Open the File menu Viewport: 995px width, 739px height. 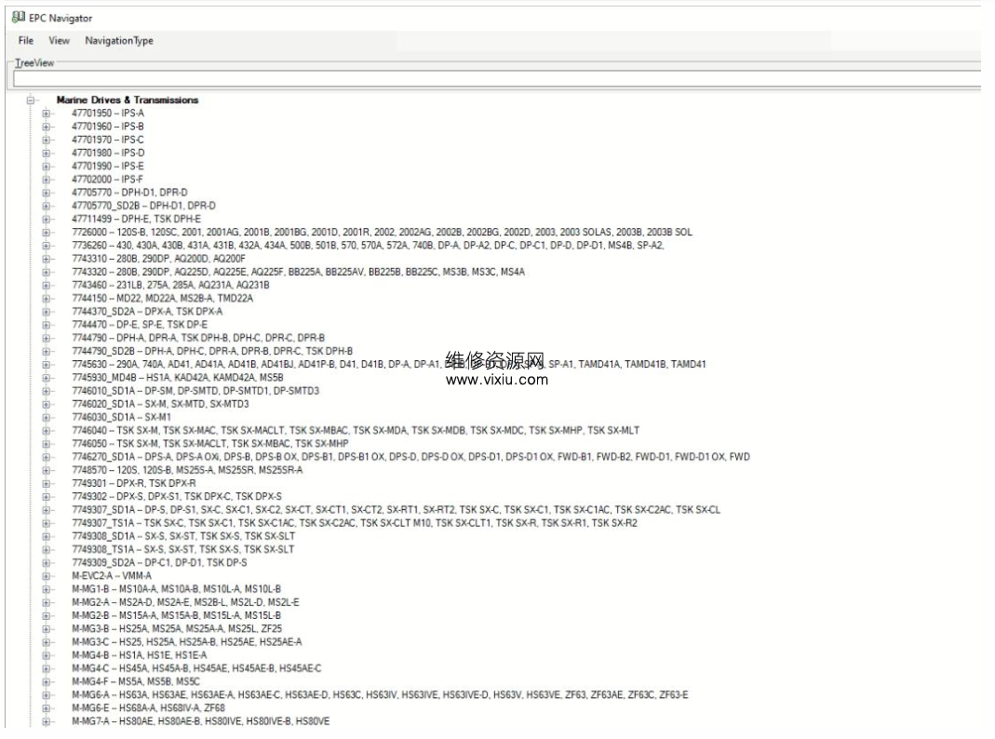[x=26, y=41]
